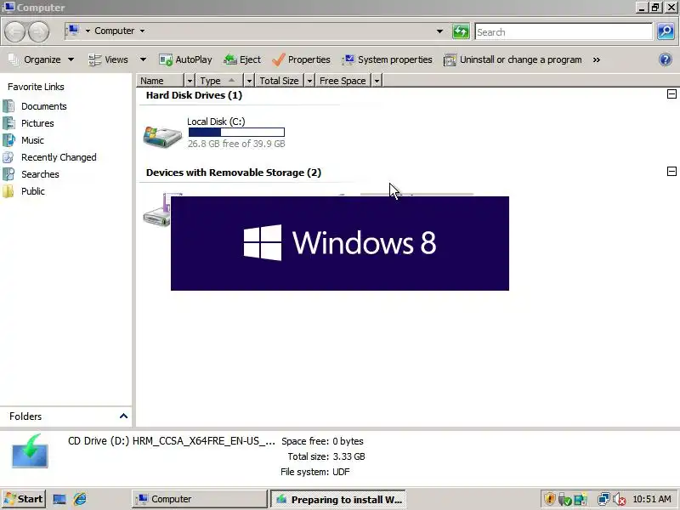
Task: Open the address bar history dropdown
Action: 439,31
